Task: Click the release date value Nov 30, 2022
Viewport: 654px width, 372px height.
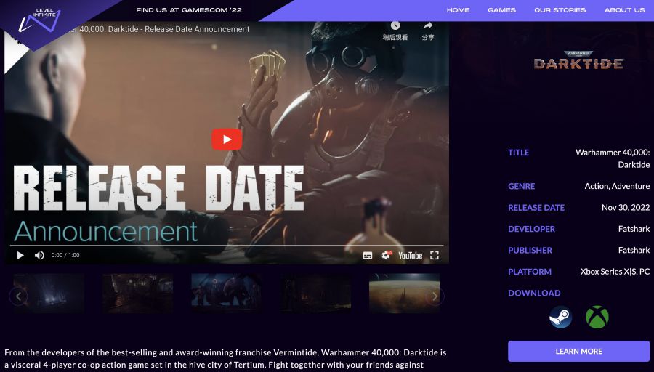Action: click(626, 207)
